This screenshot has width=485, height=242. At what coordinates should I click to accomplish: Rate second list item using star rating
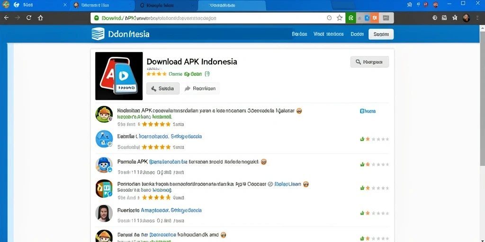(375, 139)
